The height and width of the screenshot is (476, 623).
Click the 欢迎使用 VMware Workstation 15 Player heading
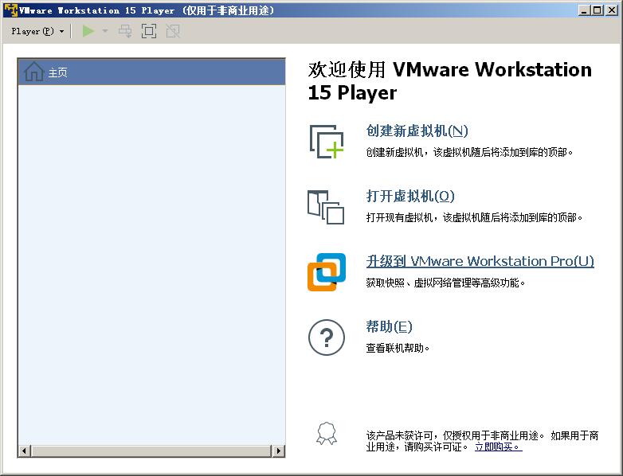pyautogui.click(x=450, y=81)
